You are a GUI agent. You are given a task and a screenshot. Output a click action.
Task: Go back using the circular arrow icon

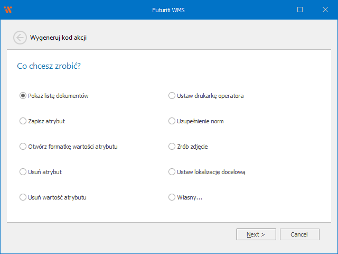point(20,38)
